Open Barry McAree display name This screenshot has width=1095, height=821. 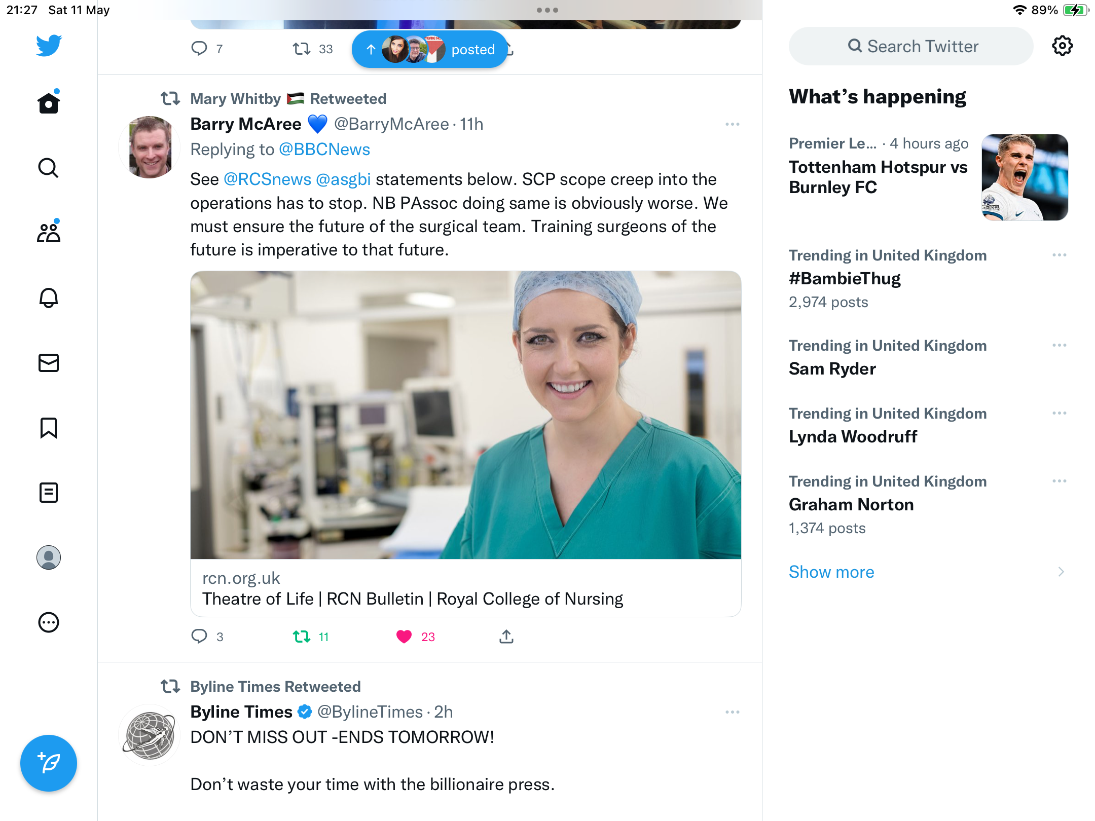[x=246, y=124]
